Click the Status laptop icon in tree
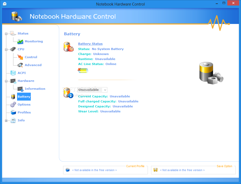241x184 pixels. tap(13, 33)
